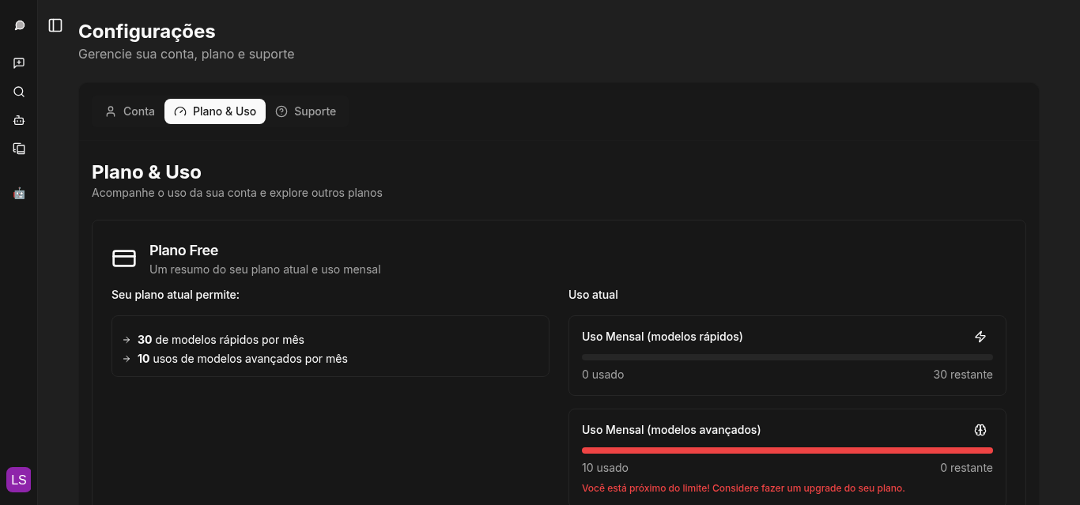Click the brain icon for advanced models
The height and width of the screenshot is (505, 1080).
(x=980, y=430)
